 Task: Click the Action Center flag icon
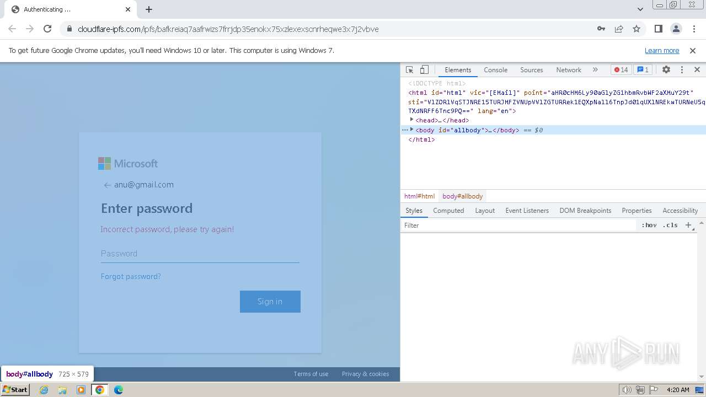[654, 390]
